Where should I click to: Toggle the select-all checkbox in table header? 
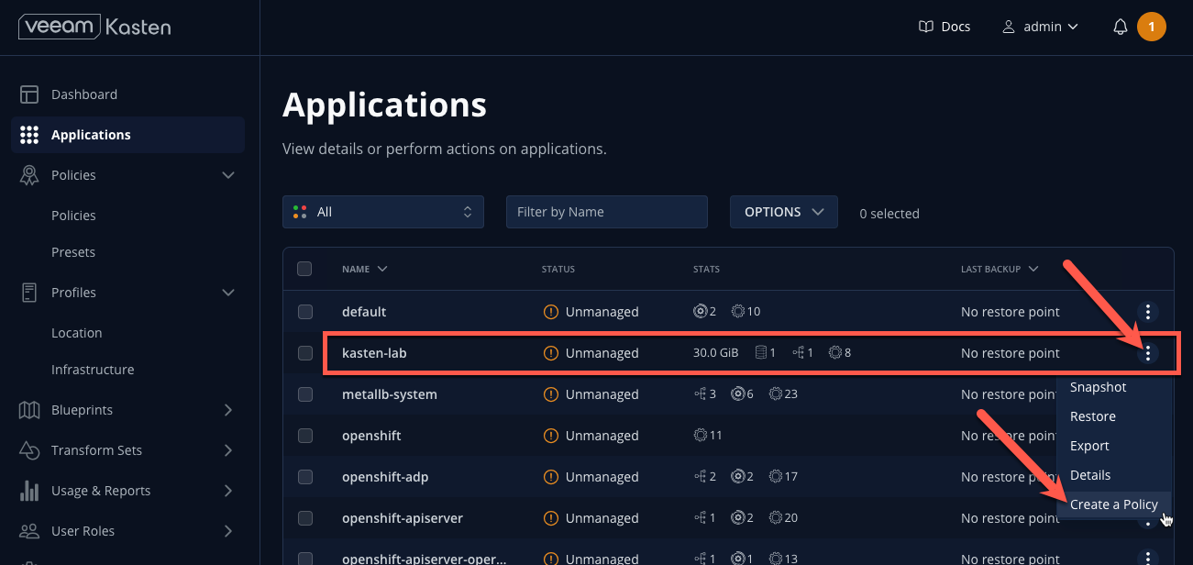tap(305, 269)
